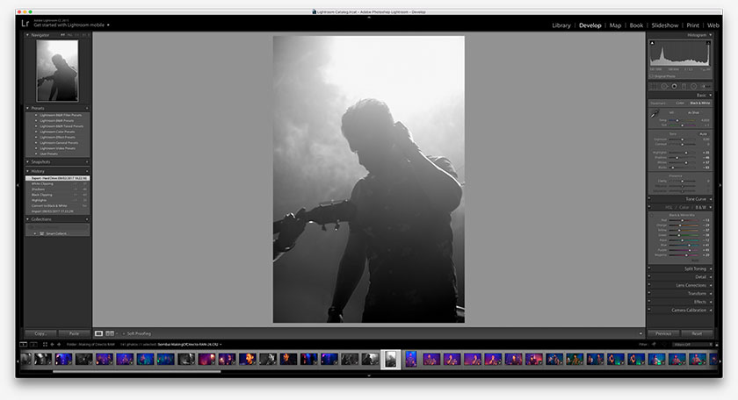Switch to the Library module
738x400 pixels.
(561, 25)
